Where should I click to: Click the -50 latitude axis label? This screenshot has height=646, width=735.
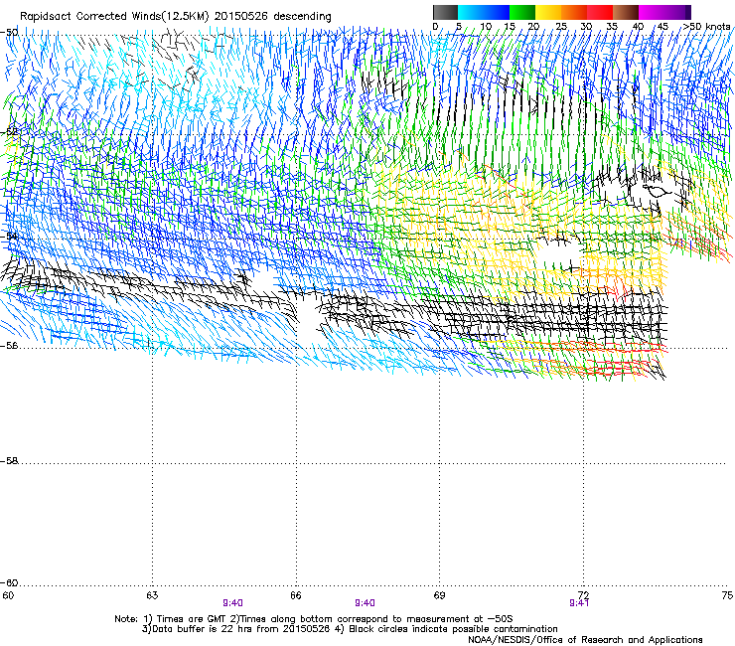point(9,33)
